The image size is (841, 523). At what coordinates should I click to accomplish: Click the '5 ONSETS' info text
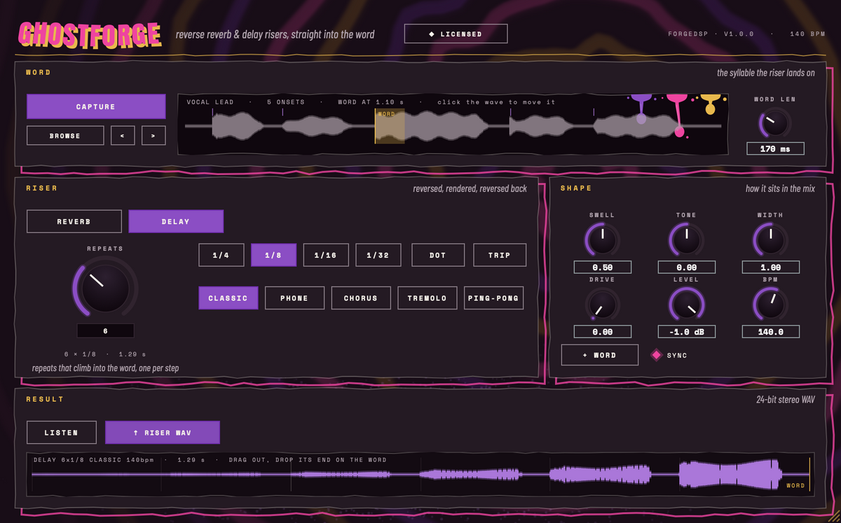286,102
